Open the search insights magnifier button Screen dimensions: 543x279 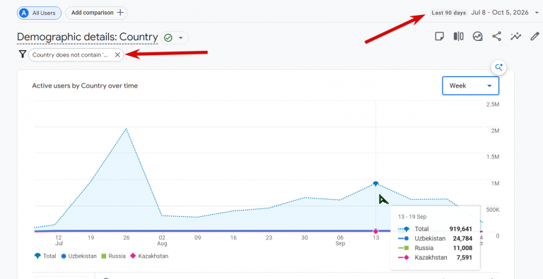498,68
